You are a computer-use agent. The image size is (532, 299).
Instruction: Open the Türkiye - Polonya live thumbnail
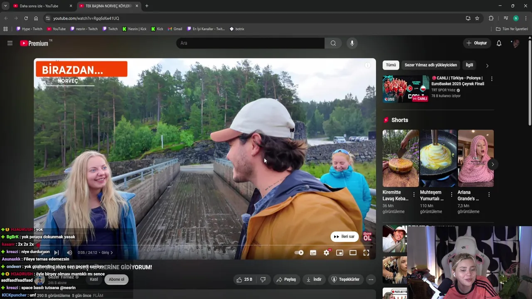[406, 89]
